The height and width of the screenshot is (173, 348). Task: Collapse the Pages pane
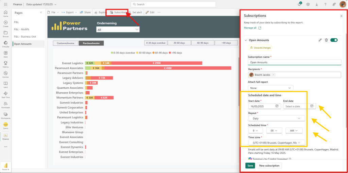pyautogui.click(x=41, y=13)
